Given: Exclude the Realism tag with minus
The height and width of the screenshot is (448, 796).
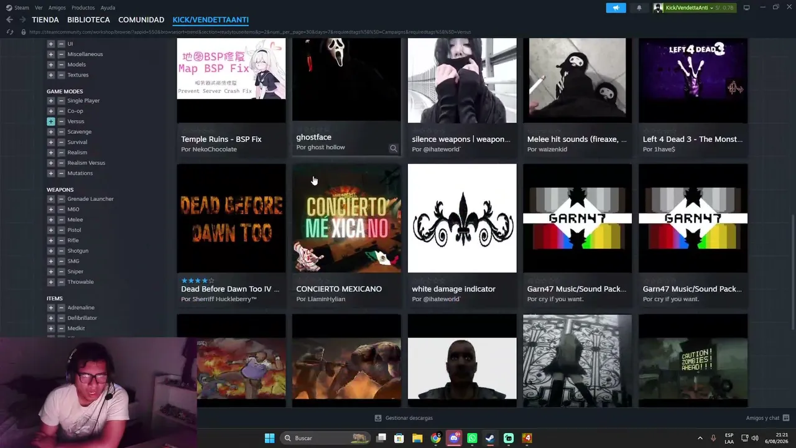Looking at the screenshot, I should [x=61, y=152].
